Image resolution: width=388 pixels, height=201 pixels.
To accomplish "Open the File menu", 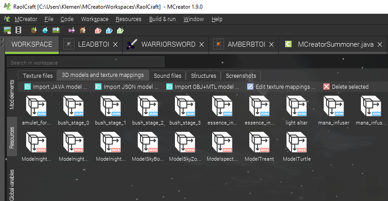I will (x=49, y=19).
